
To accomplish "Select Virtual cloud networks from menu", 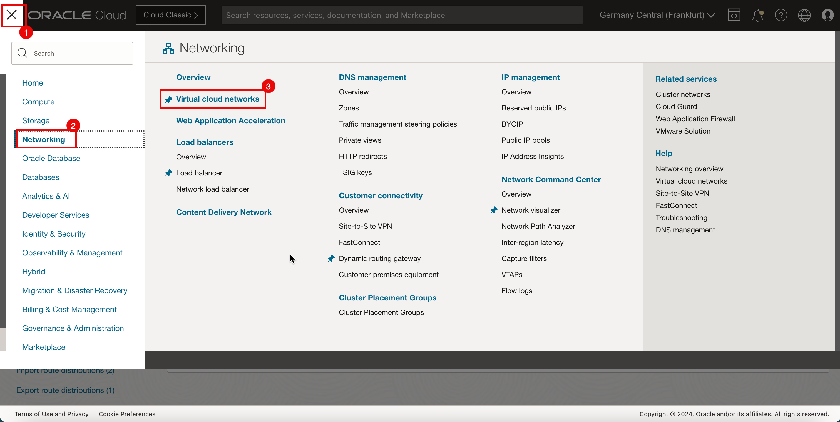I will point(218,99).
